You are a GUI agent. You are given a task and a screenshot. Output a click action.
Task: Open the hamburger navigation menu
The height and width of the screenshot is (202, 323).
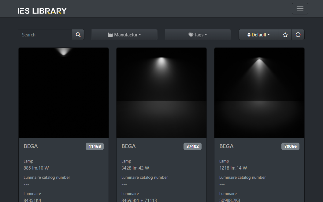tap(300, 9)
